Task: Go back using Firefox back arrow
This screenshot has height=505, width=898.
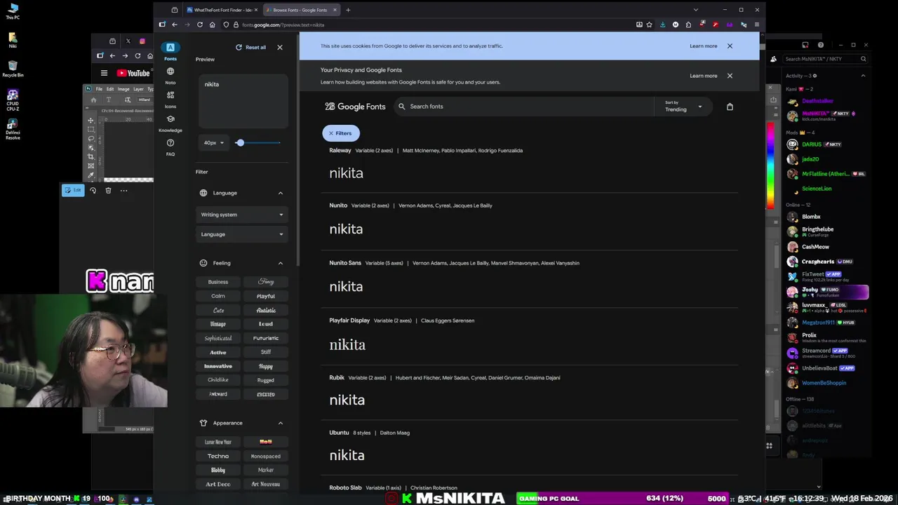Action: pos(175,25)
